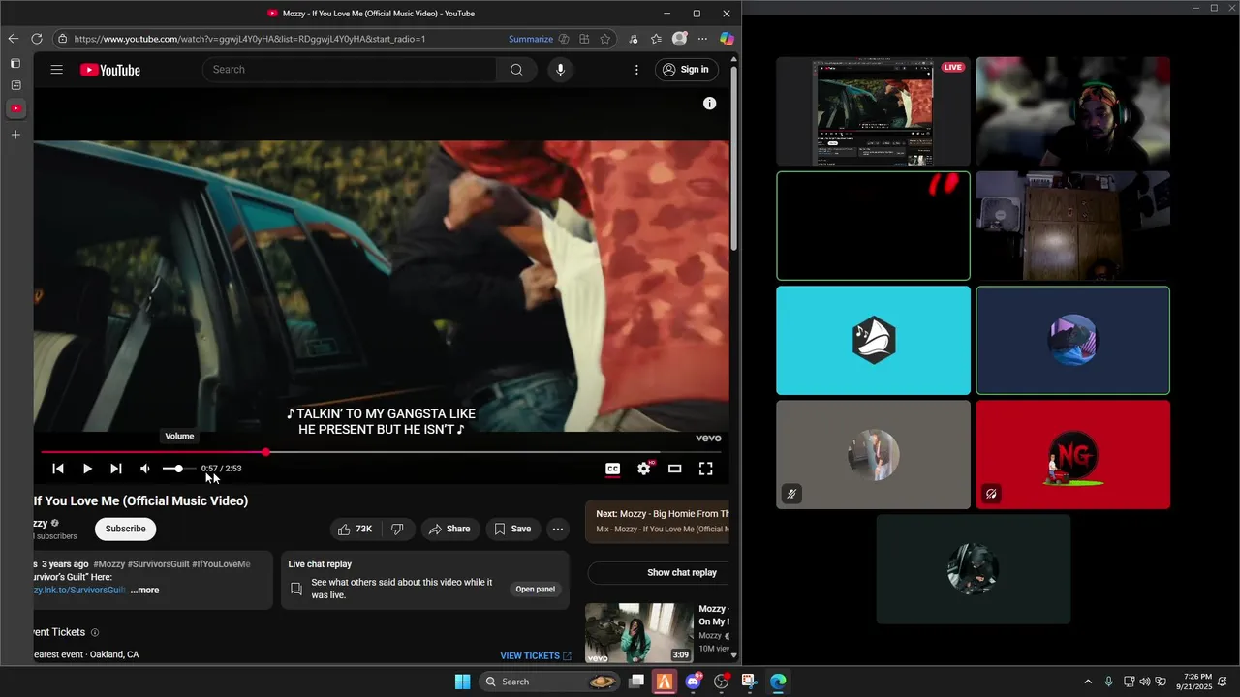Select the red NG avatar participant tile

pos(1072,455)
